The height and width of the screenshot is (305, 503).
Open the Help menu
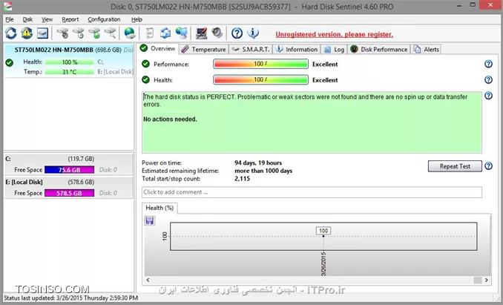click(x=137, y=19)
